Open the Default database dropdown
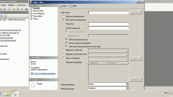The height and width of the screenshot is (97, 173). [127, 84]
